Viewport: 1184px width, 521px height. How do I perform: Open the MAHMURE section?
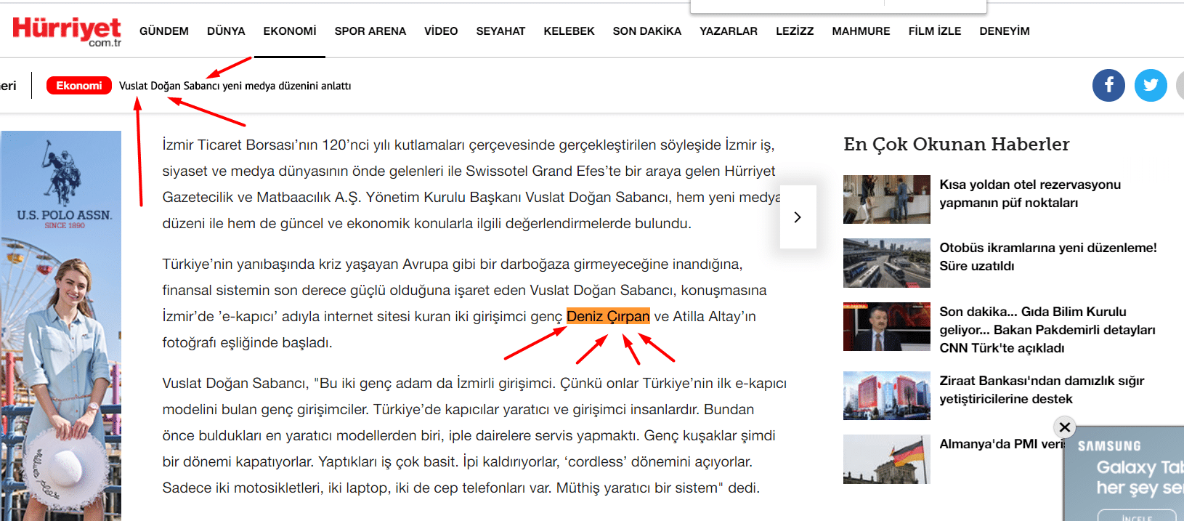click(861, 31)
